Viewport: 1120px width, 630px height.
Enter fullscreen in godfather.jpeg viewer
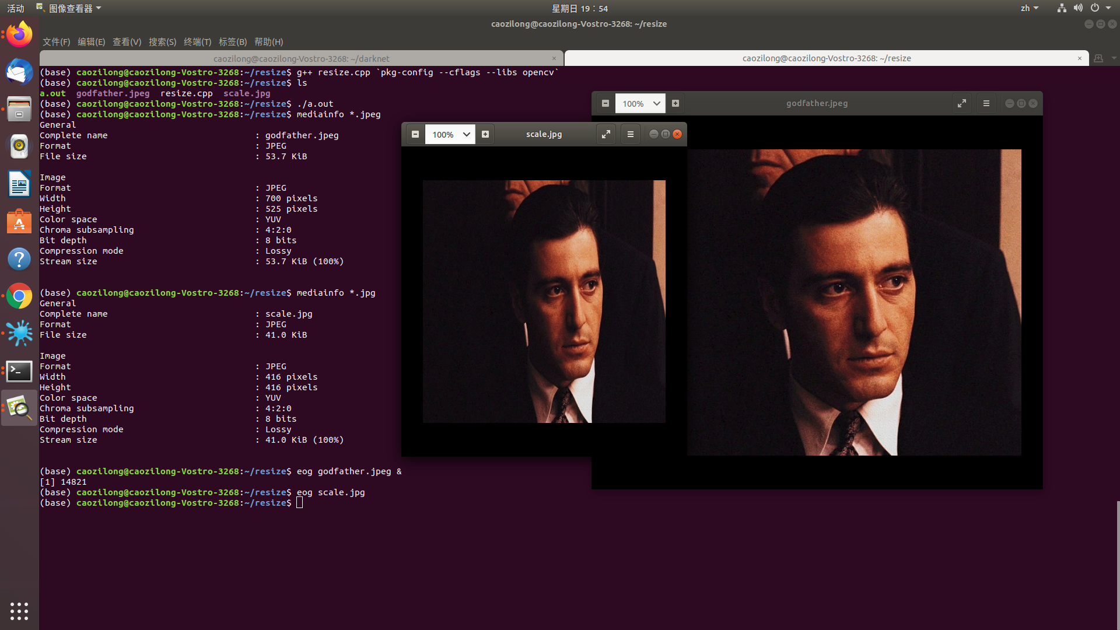tap(962, 103)
